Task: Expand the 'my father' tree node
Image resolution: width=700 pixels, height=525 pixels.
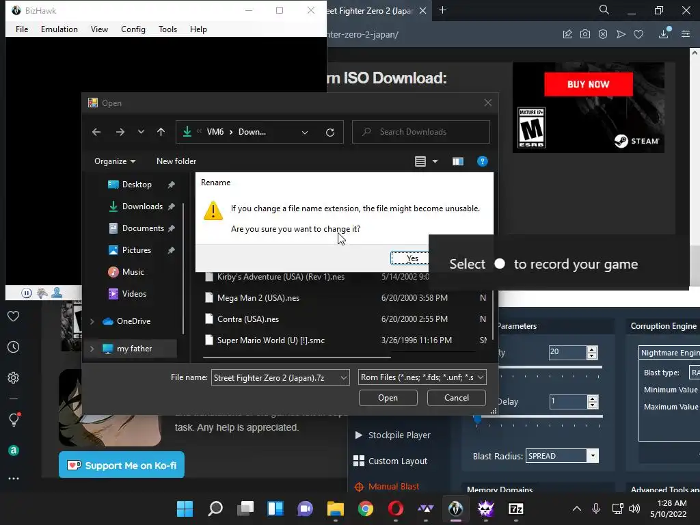Action: click(x=92, y=349)
